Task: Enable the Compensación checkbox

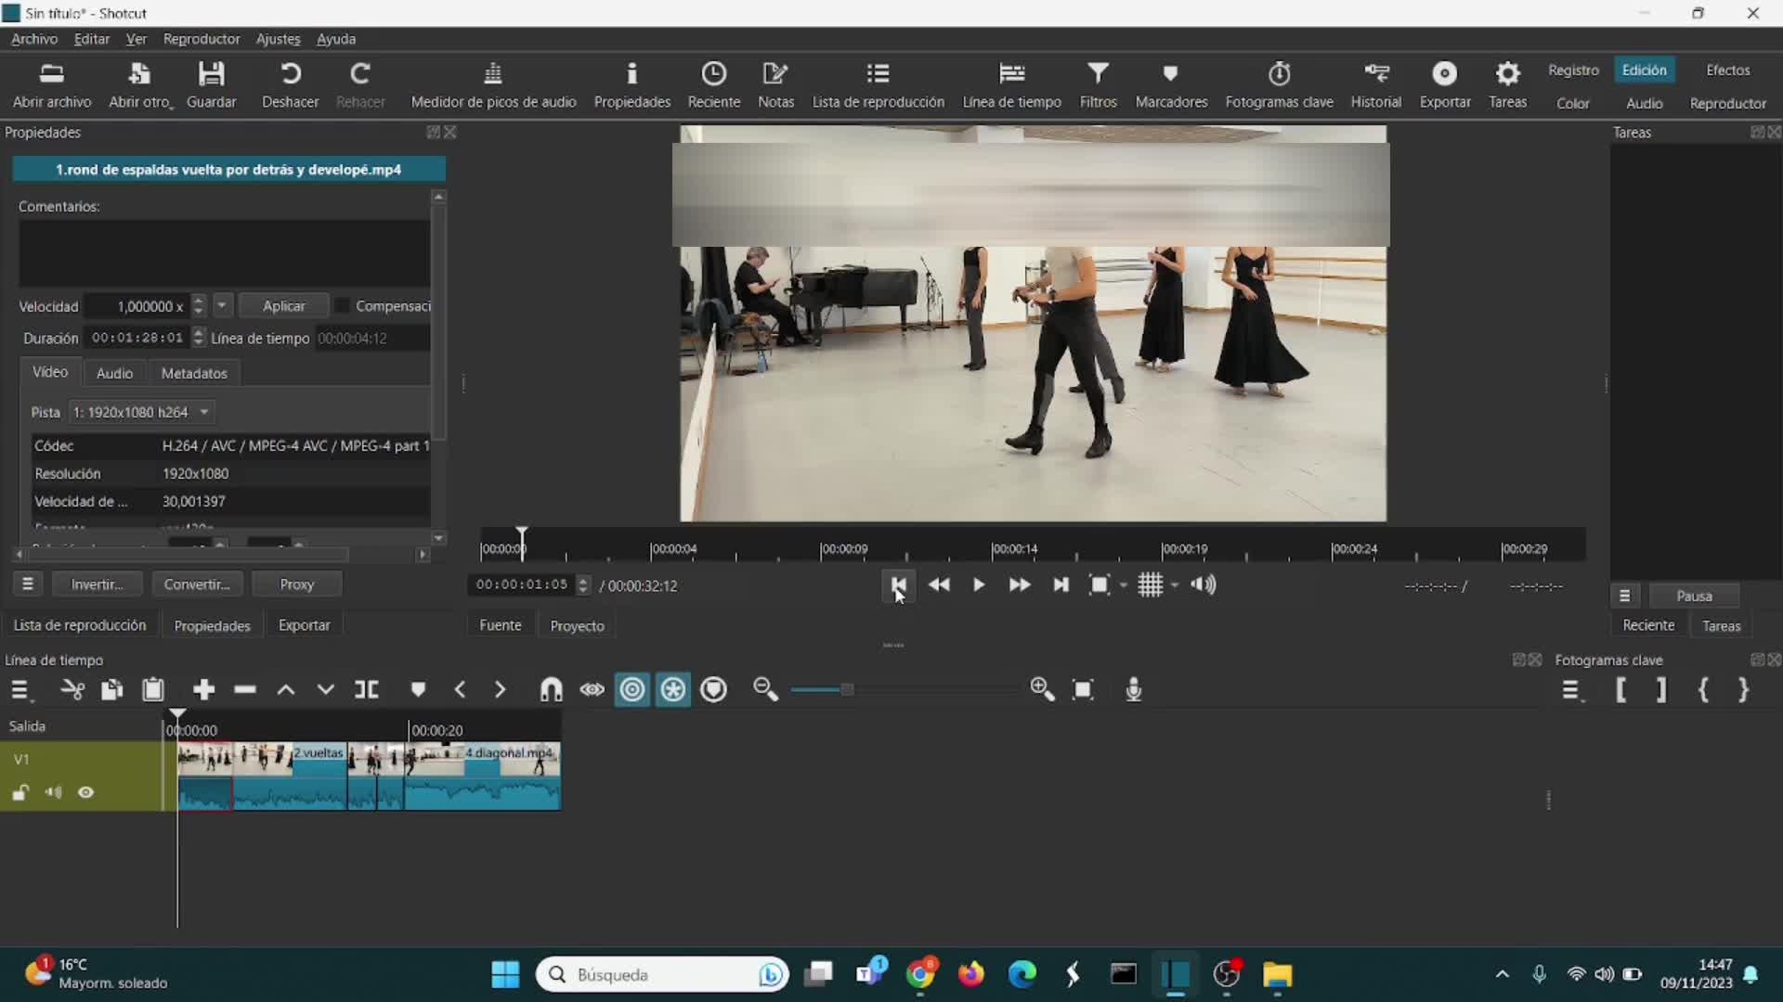Action: coord(342,306)
